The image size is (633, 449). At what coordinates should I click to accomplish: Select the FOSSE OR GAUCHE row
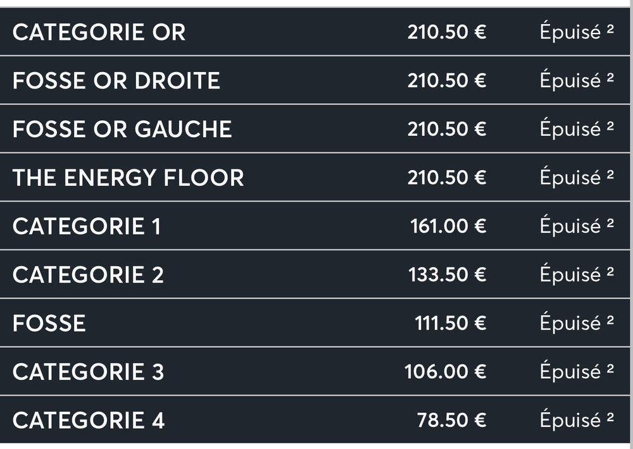[x=315, y=128]
